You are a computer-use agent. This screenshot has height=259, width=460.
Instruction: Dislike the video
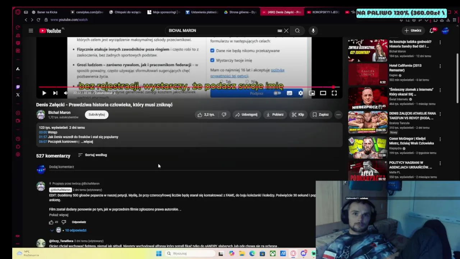pos(224,114)
